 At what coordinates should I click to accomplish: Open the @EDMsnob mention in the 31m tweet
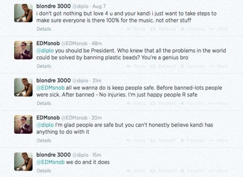click(51, 88)
